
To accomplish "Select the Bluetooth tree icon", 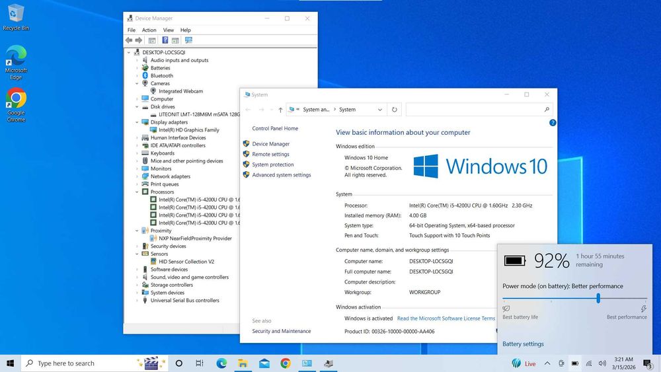I will [145, 75].
